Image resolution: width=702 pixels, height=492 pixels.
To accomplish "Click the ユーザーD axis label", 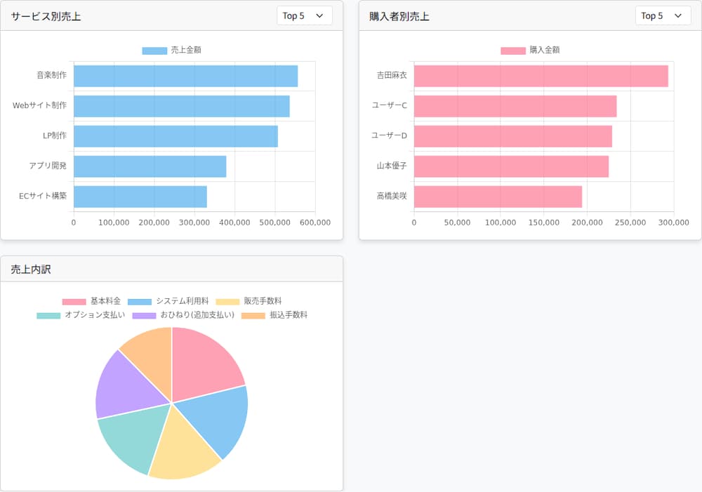I will [x=389, y=135].
